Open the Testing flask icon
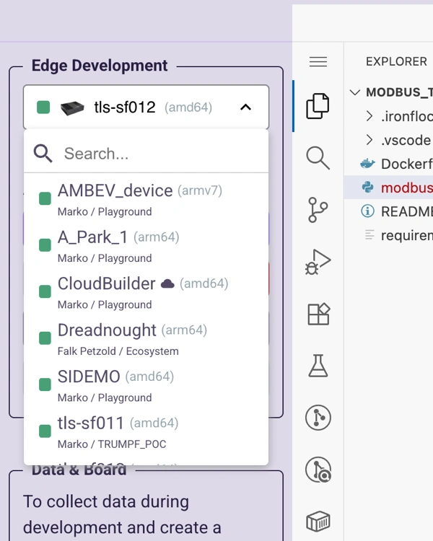This screenshot has width=433, height=541. (x=318, y=366)
